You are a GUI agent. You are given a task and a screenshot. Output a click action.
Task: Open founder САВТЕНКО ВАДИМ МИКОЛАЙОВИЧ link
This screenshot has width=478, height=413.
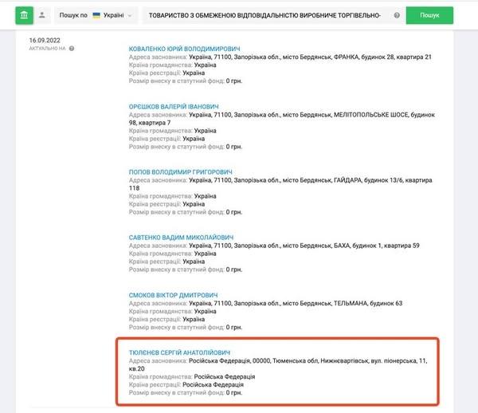click(181, 237)
